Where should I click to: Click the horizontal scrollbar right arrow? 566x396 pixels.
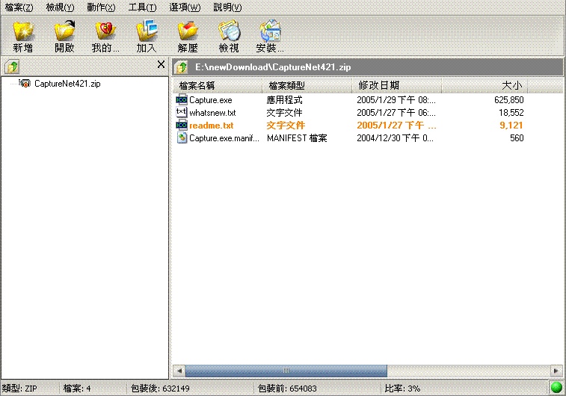point(556,371)
